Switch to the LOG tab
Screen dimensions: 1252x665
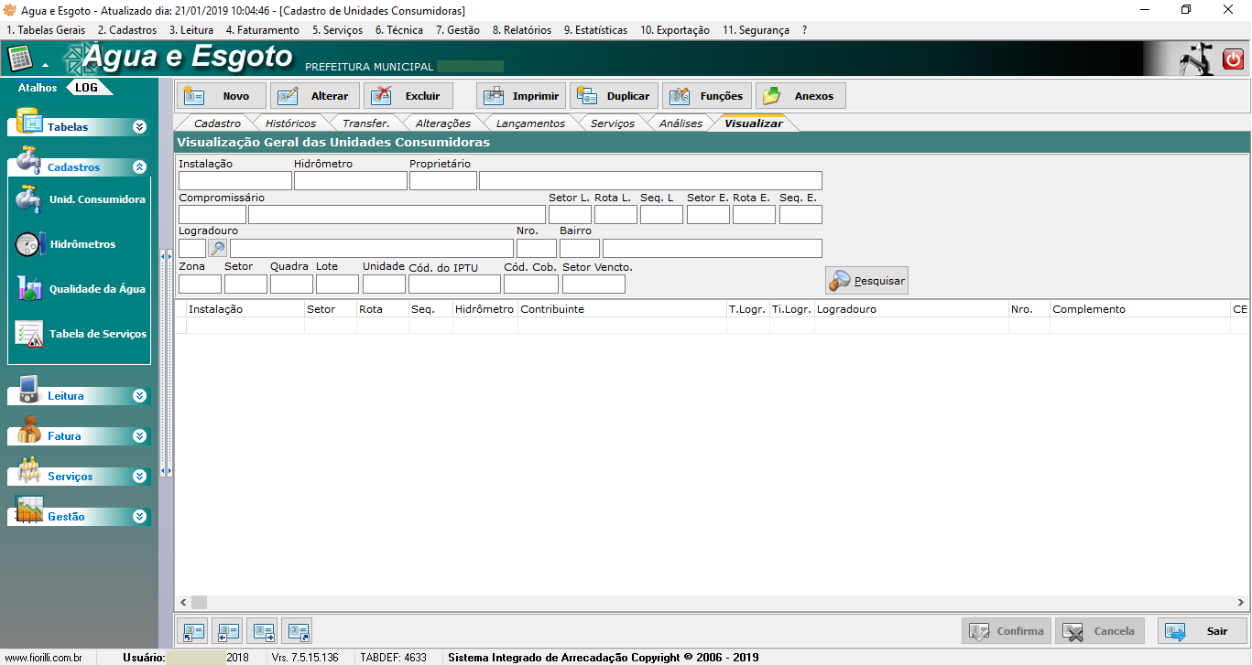tap(87, 88)
